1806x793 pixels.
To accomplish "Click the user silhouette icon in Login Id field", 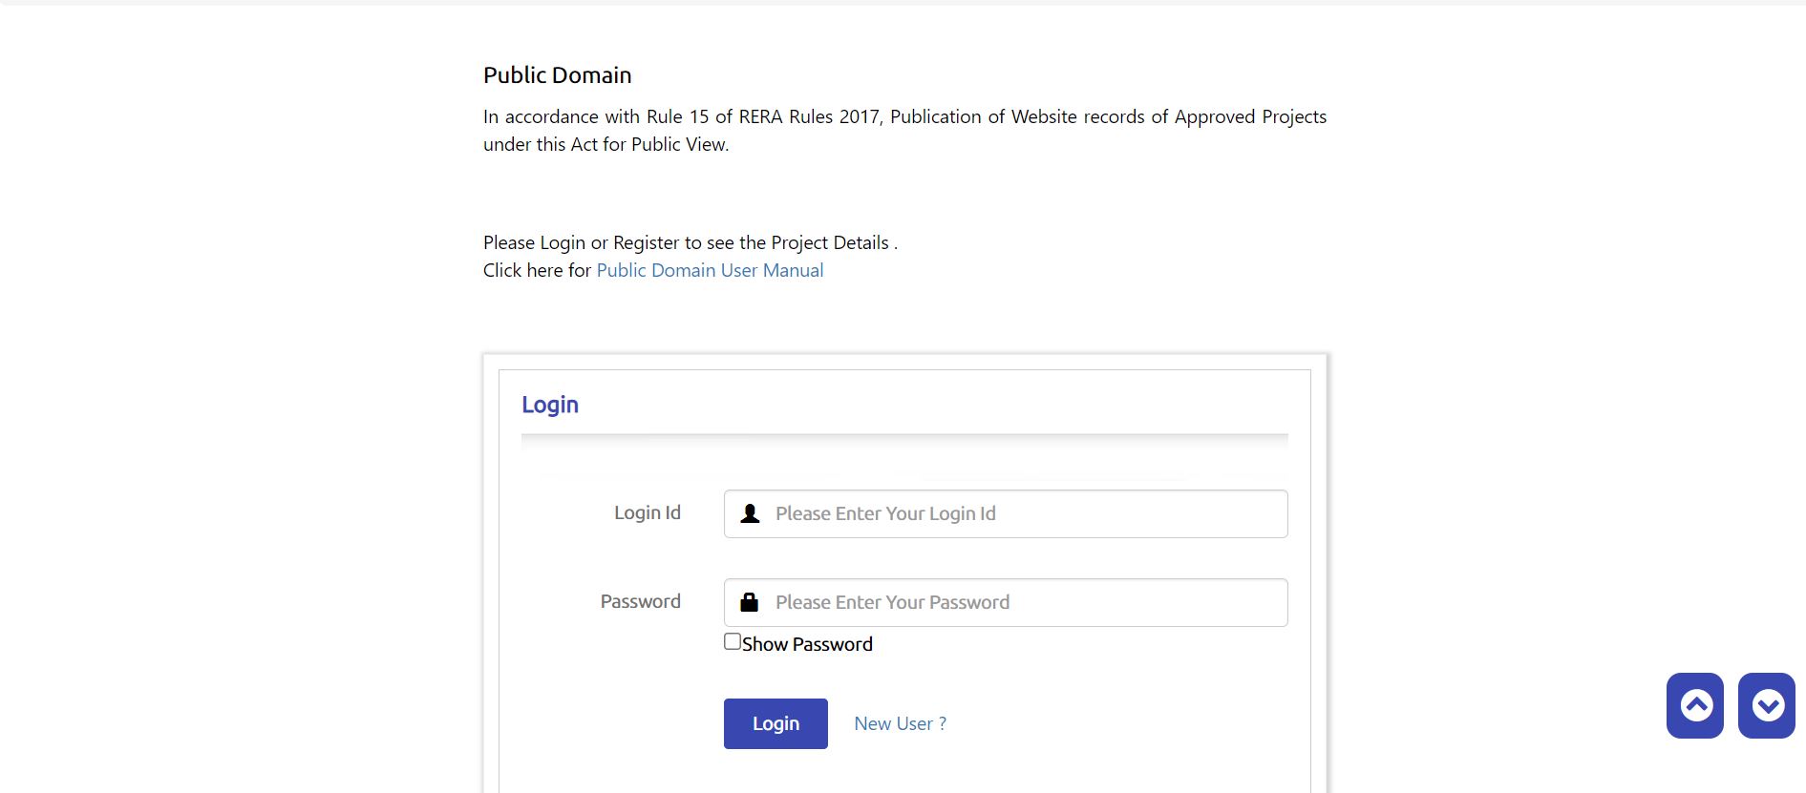I will pos(750,513).
